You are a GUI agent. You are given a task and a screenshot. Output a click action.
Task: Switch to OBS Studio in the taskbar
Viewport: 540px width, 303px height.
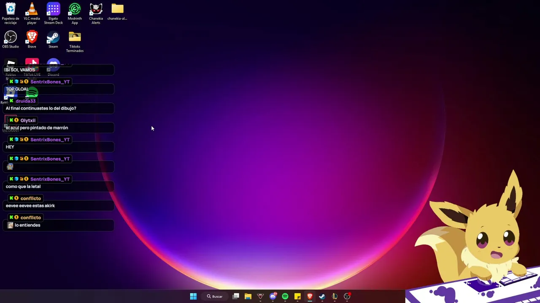coord(347,296)
